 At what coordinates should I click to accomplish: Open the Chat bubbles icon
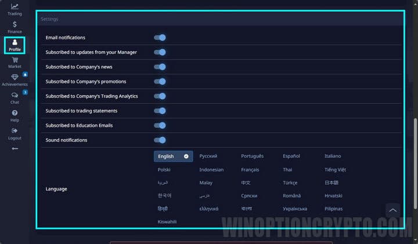(x=15, y=95)
